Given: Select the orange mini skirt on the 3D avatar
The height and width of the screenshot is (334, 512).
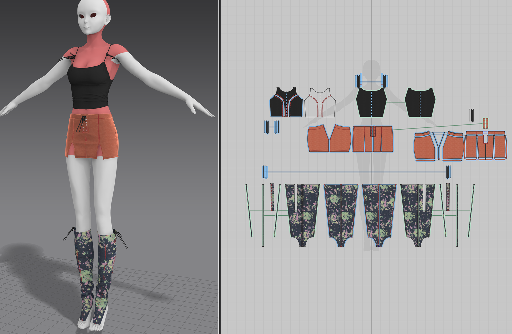Looking at the screenshot, I should click(x=92, y=136).
